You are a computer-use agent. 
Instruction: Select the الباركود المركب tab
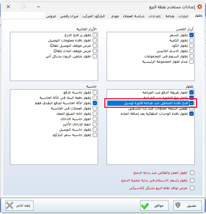94,16
